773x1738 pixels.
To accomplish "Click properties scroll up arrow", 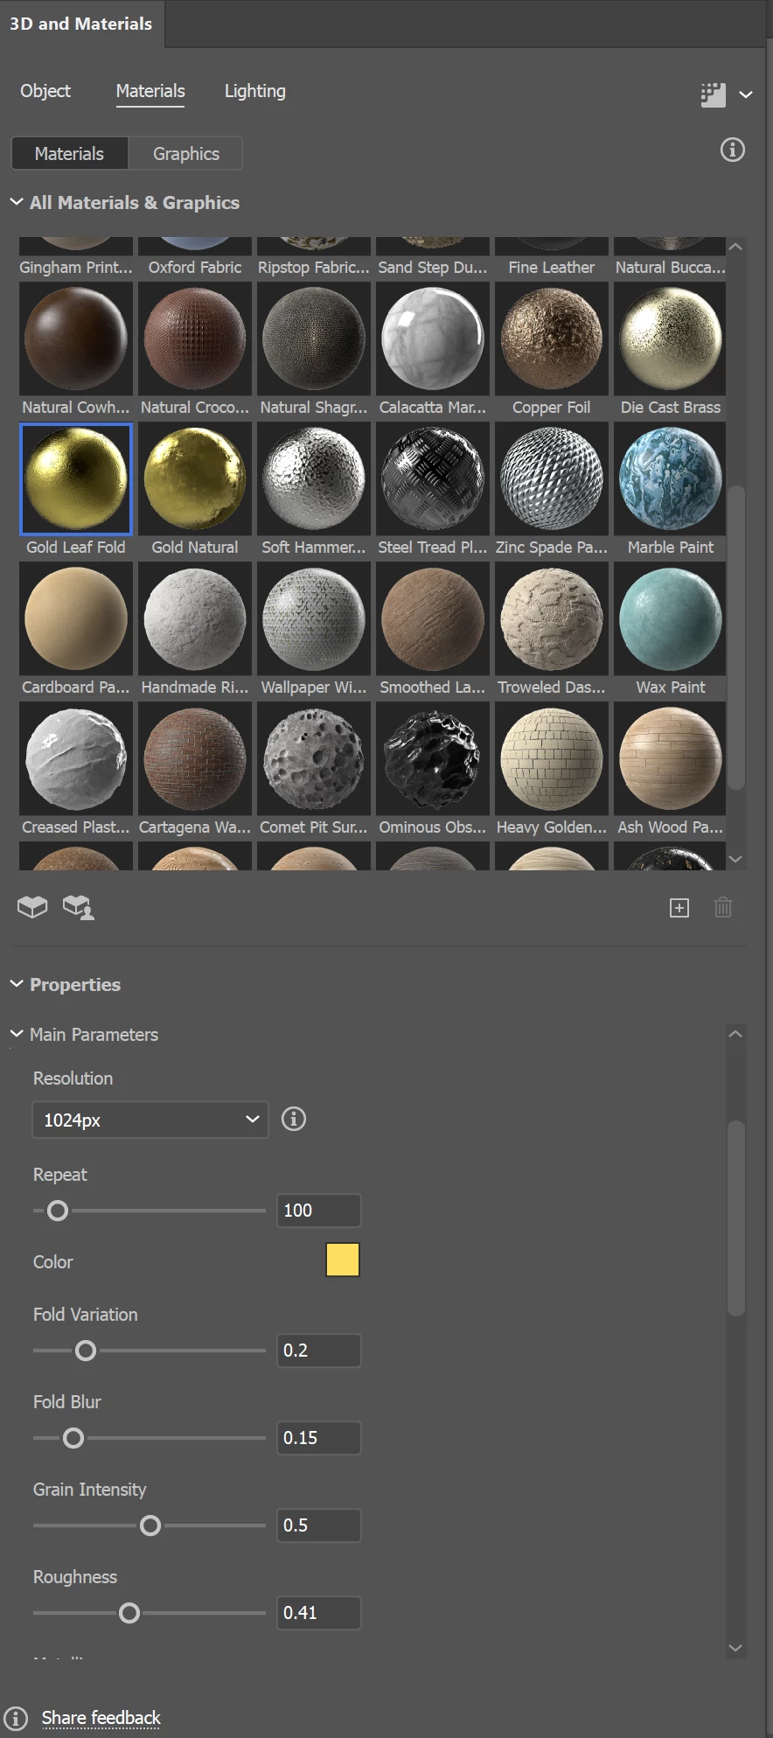I will coord(736,1034).
